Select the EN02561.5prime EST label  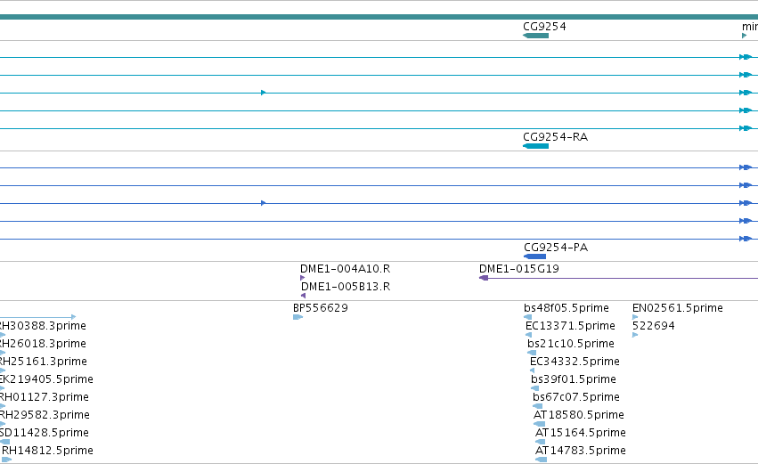(678, 308)
